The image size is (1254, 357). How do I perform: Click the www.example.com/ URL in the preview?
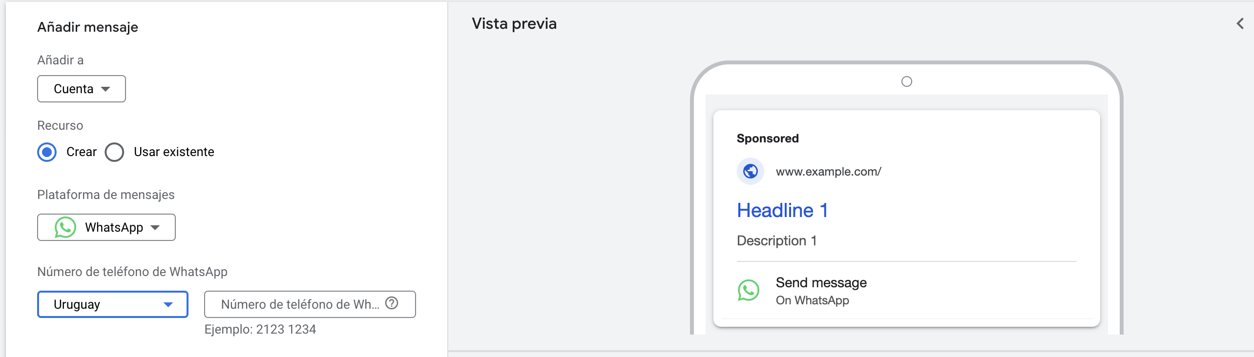pyautogui.click(x=829, y=171)
